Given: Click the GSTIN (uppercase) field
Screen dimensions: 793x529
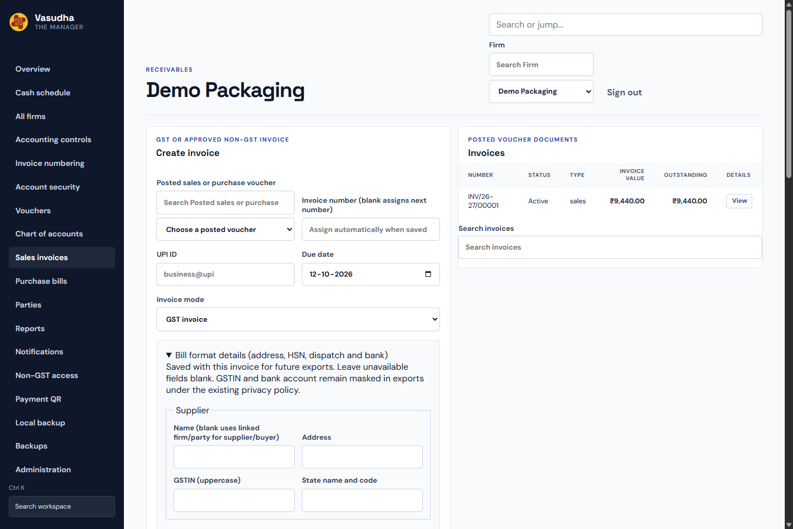Looking at the screenshot, I should 234,500.
